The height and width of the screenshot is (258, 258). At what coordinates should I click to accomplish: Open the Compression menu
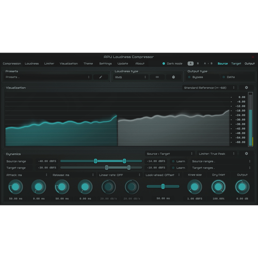tap(12, 63)
